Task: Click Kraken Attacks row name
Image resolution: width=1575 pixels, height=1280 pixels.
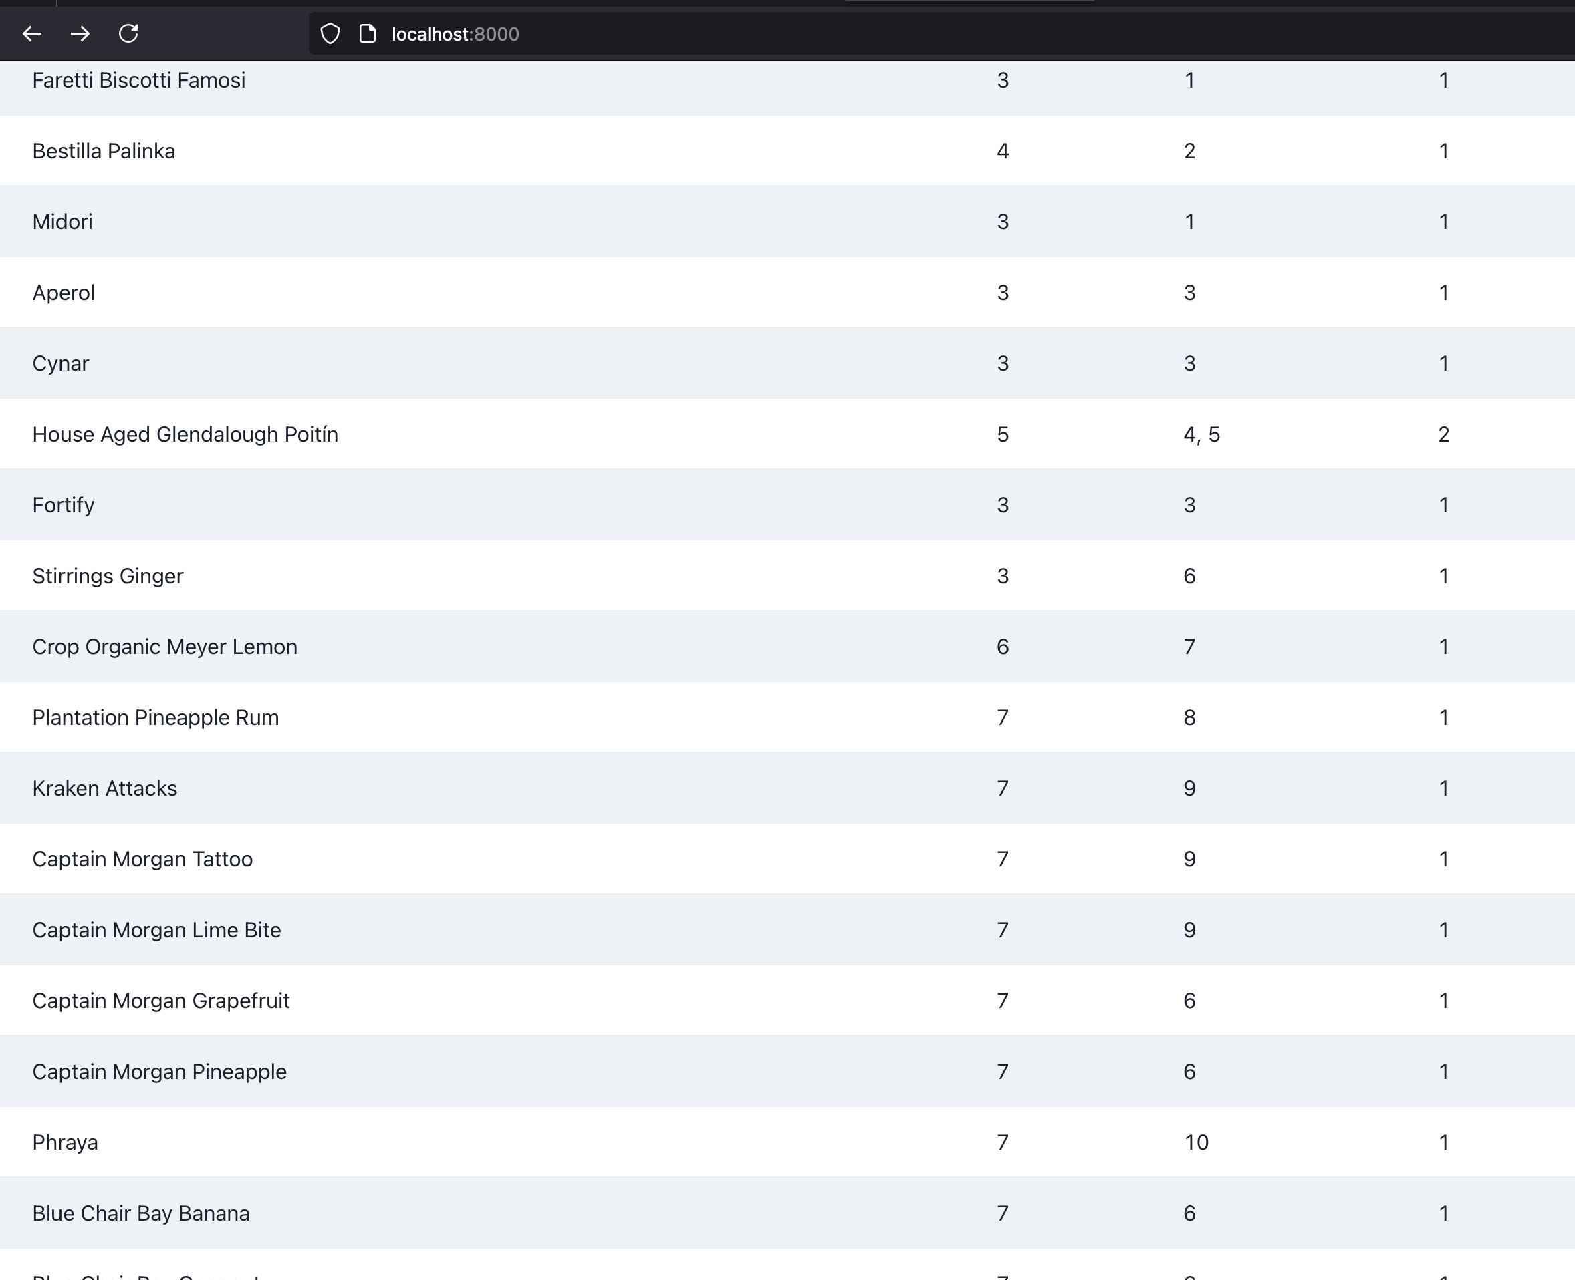Action: click(x=105, y=788)
